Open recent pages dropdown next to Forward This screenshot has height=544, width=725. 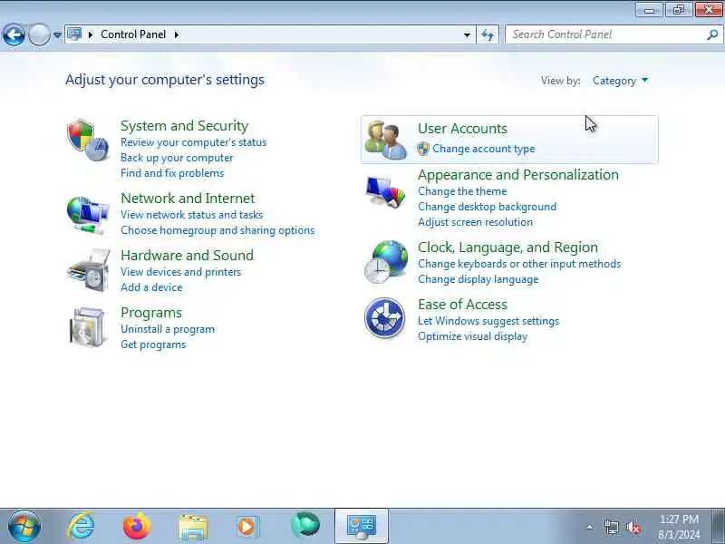(x=57, y=34)
